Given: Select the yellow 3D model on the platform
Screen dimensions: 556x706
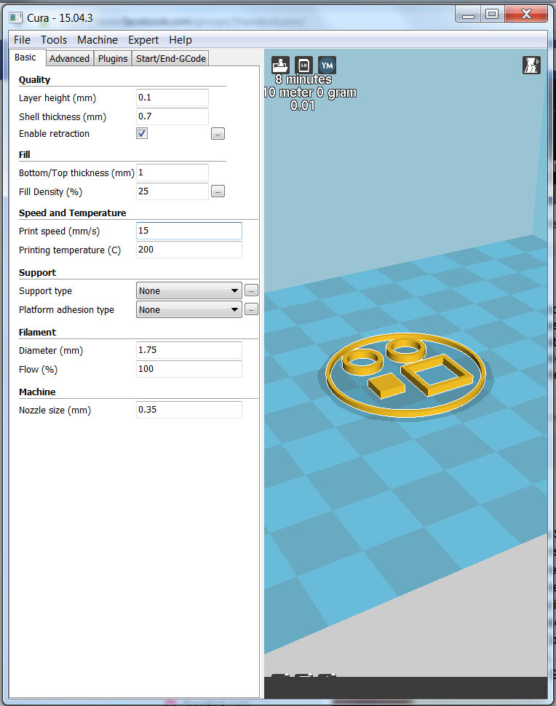Looking at the screenshot, I should point(406,375).
